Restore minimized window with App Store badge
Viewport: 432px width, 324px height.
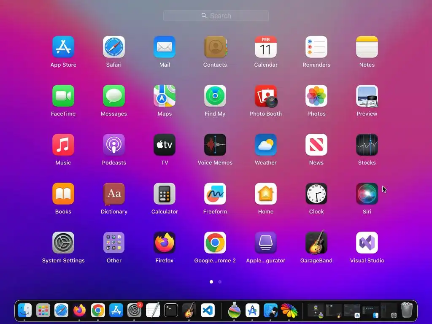coord(352,310)
